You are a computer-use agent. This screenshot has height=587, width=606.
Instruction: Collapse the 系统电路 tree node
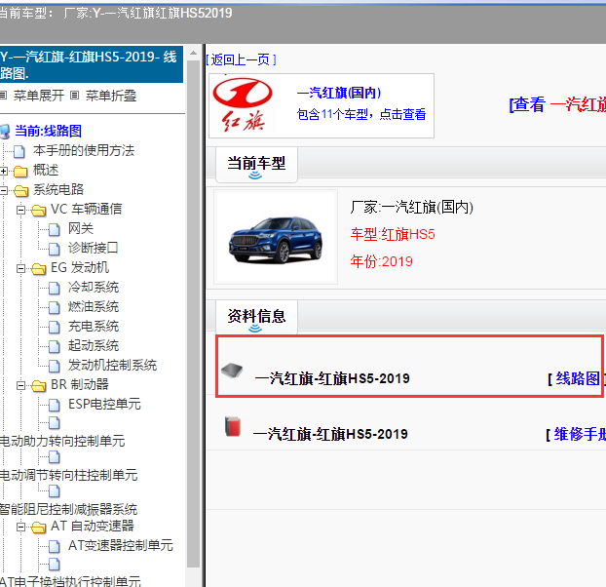click(x=4, y=190)
